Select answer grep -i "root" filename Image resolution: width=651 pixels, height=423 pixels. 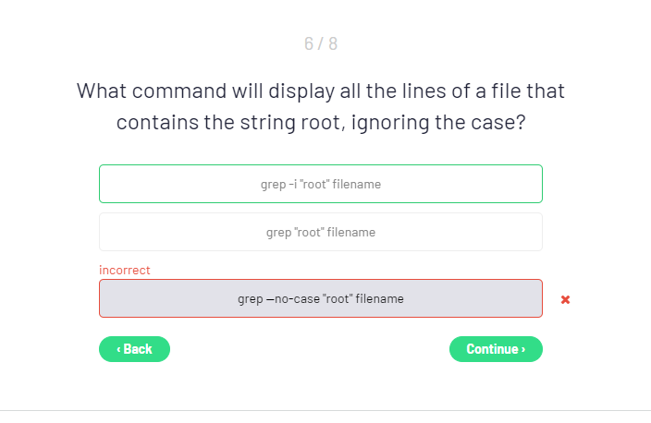320,184
